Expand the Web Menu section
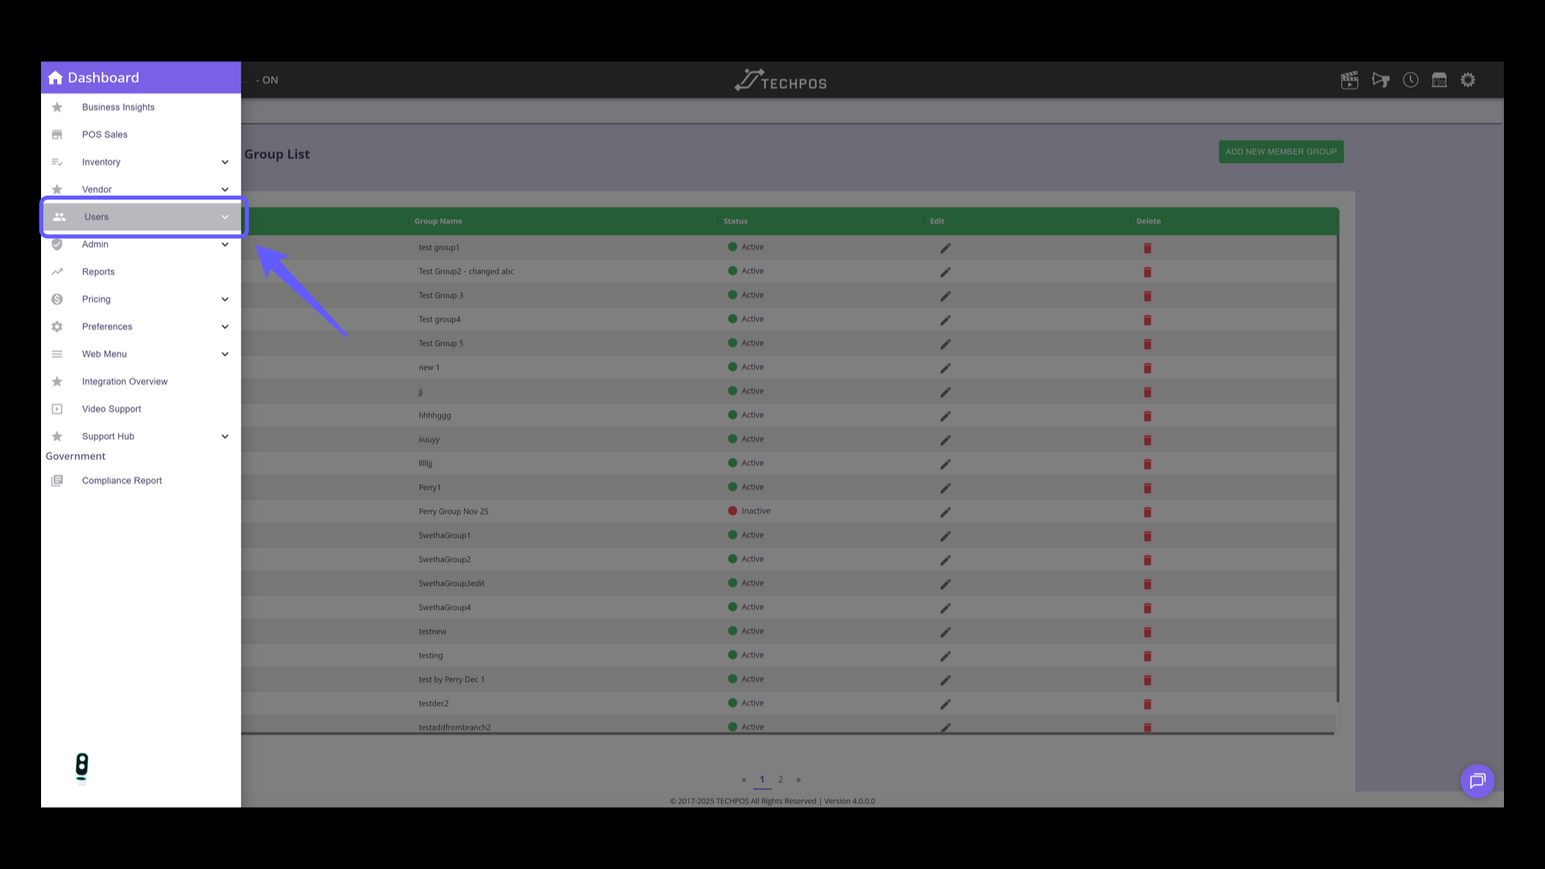This screenshot has width=1545, height=869. 225,354
